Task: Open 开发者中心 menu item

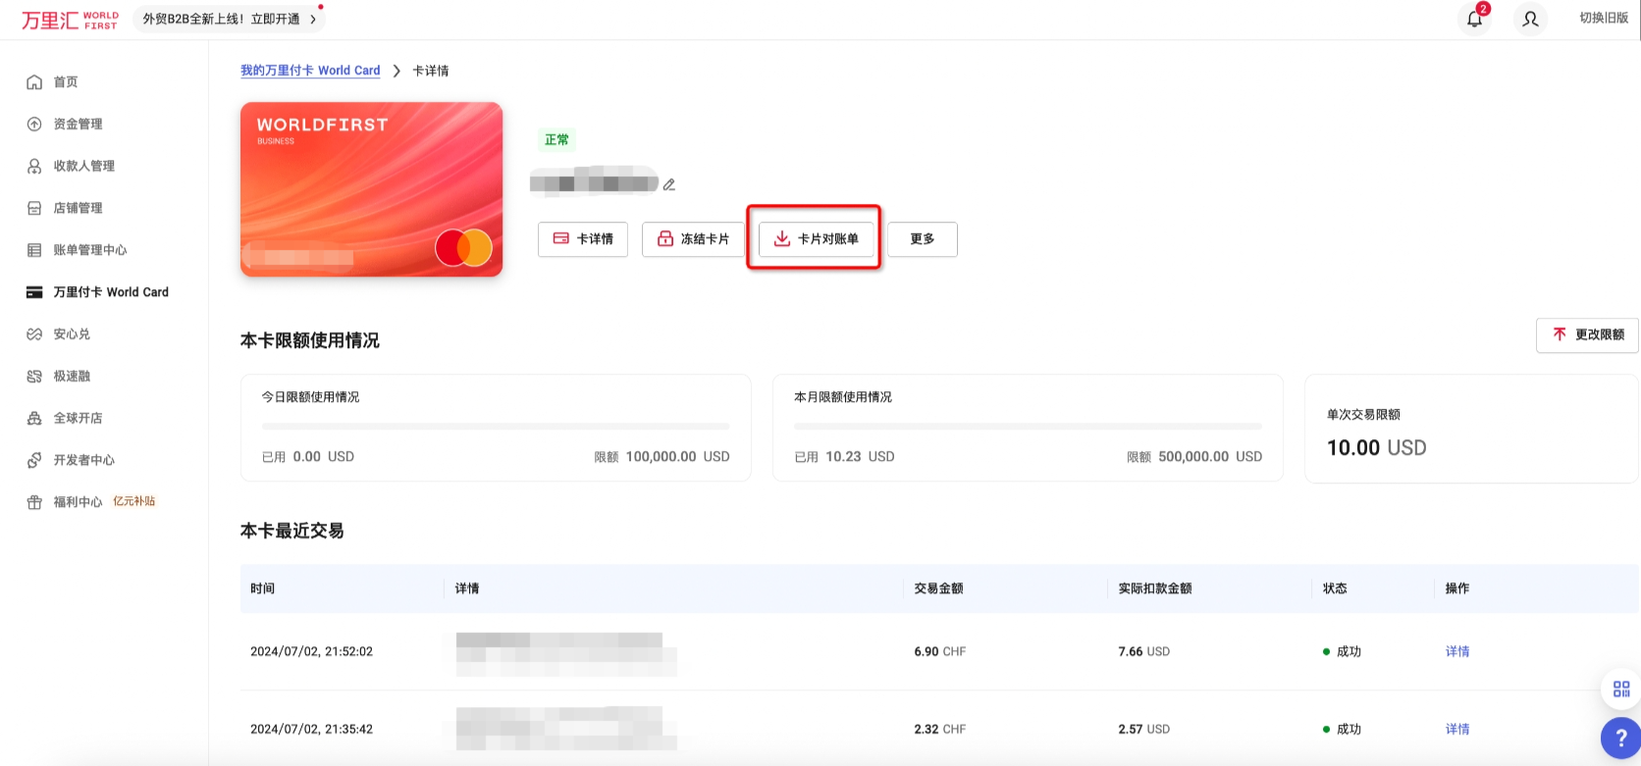Action: pyautogui.click(x=83, y=460)
